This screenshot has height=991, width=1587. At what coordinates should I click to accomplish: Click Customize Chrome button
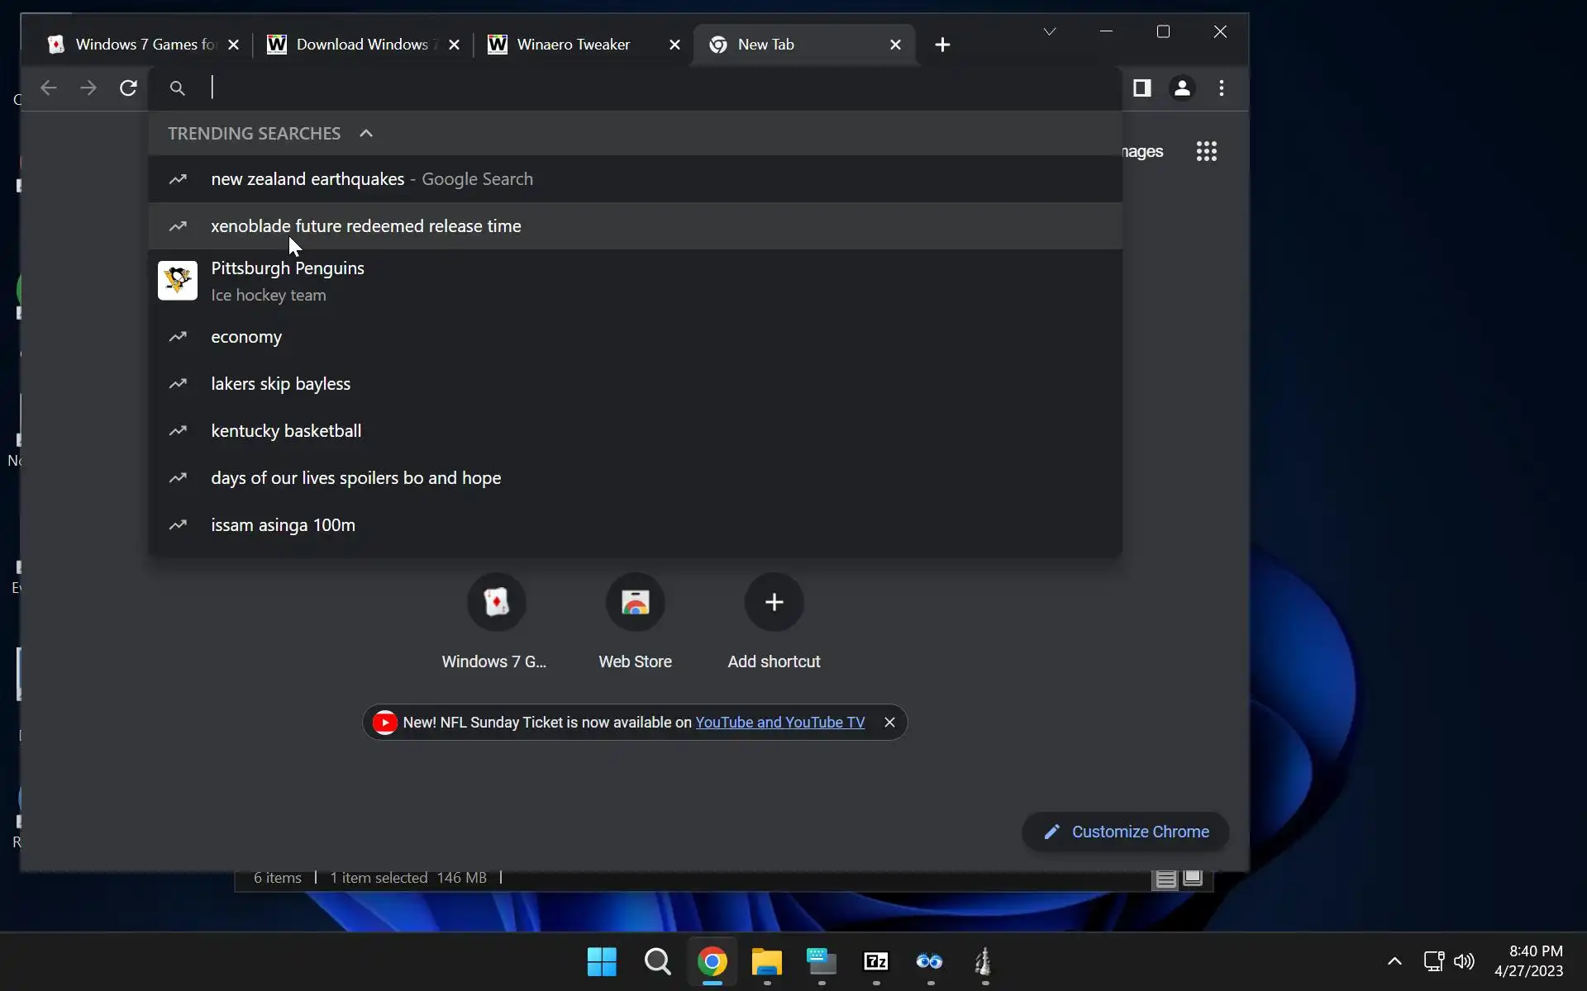[1125, 832]
